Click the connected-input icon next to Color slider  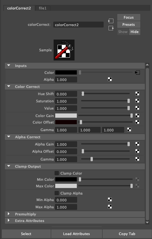(x=137, y=72)
